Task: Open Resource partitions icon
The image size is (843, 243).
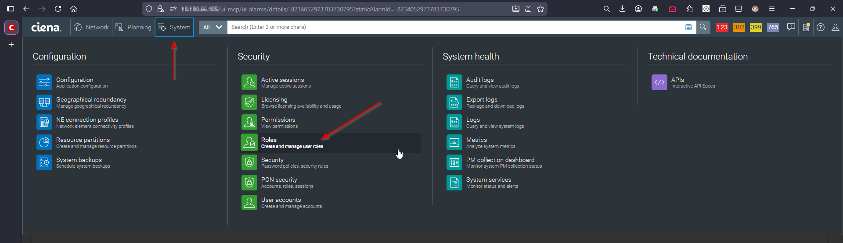Action: (x=44, y=142)
